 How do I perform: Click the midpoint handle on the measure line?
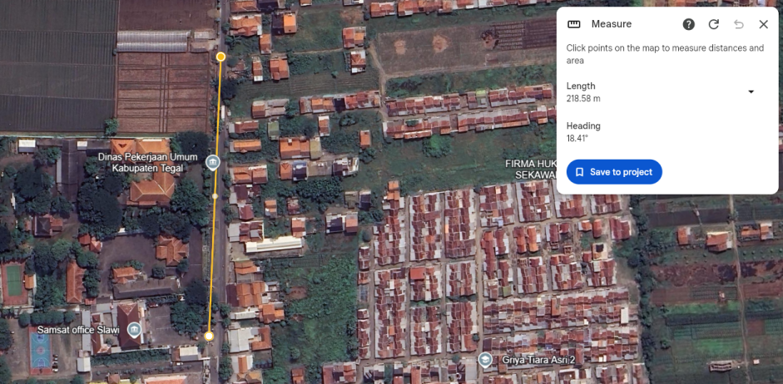[215, 196]
